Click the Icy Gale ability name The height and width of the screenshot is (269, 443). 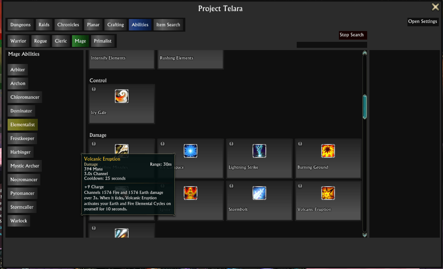pyautogui.click(x=99, y=113)
